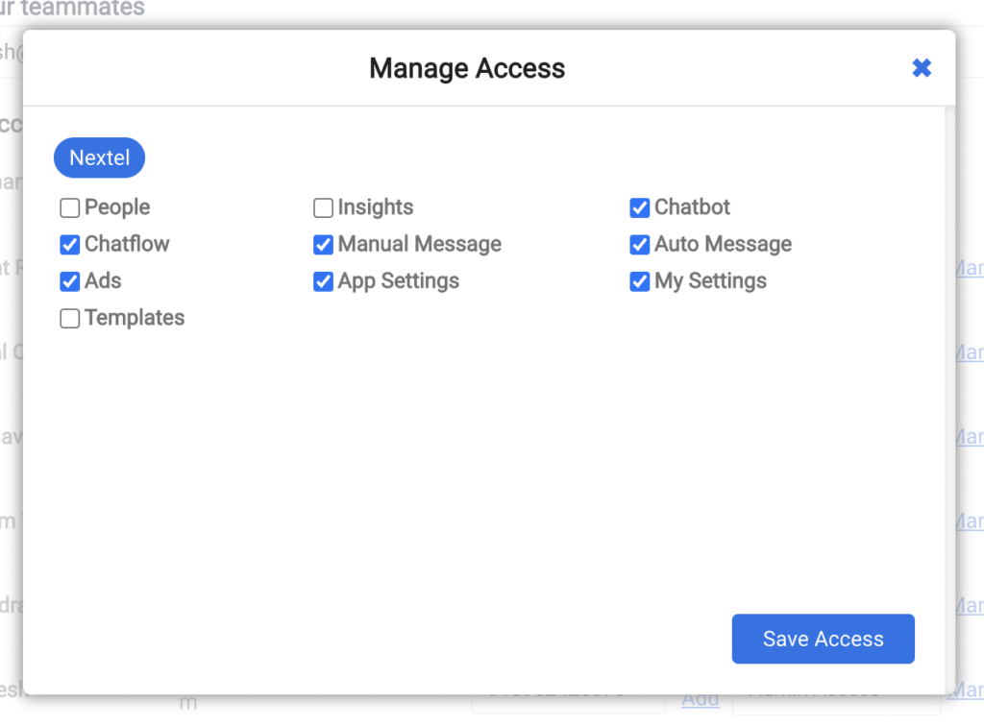
Task: Close the Manage Access dialog
Action: [x=922, y=68]
